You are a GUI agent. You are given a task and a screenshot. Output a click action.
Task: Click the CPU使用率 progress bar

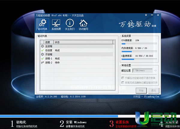(x=139, y=44)
